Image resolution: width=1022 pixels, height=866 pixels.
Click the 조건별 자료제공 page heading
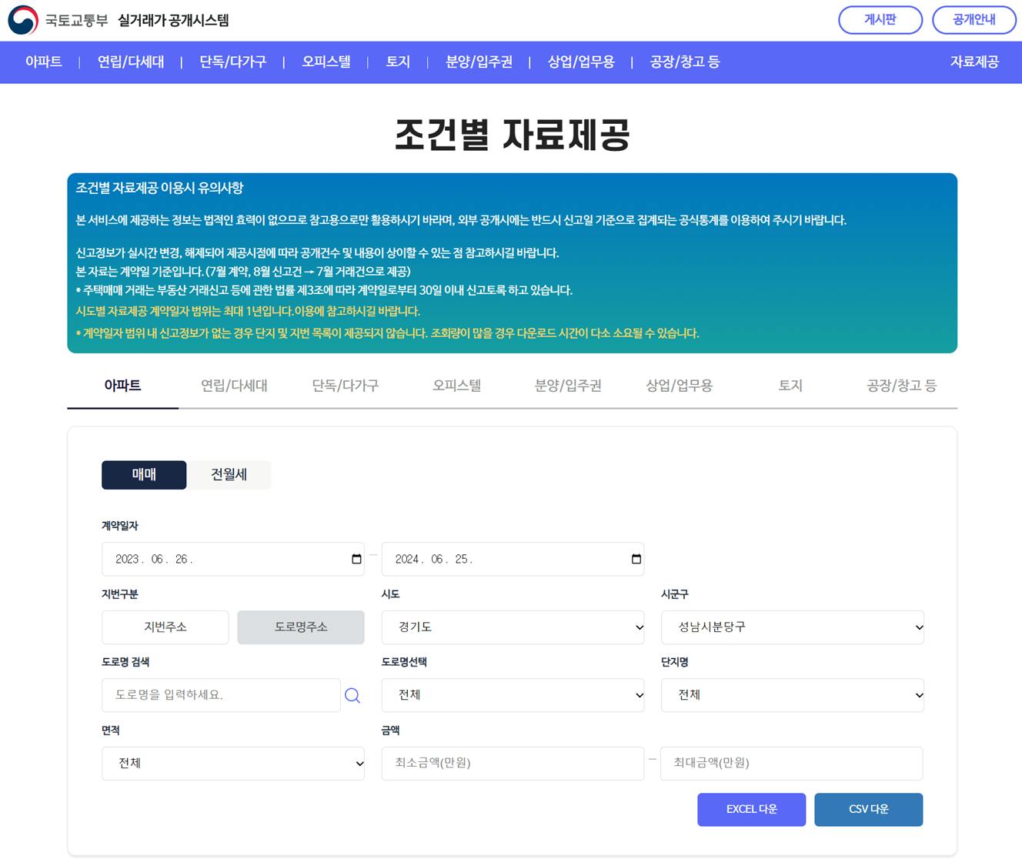(513, 135)
